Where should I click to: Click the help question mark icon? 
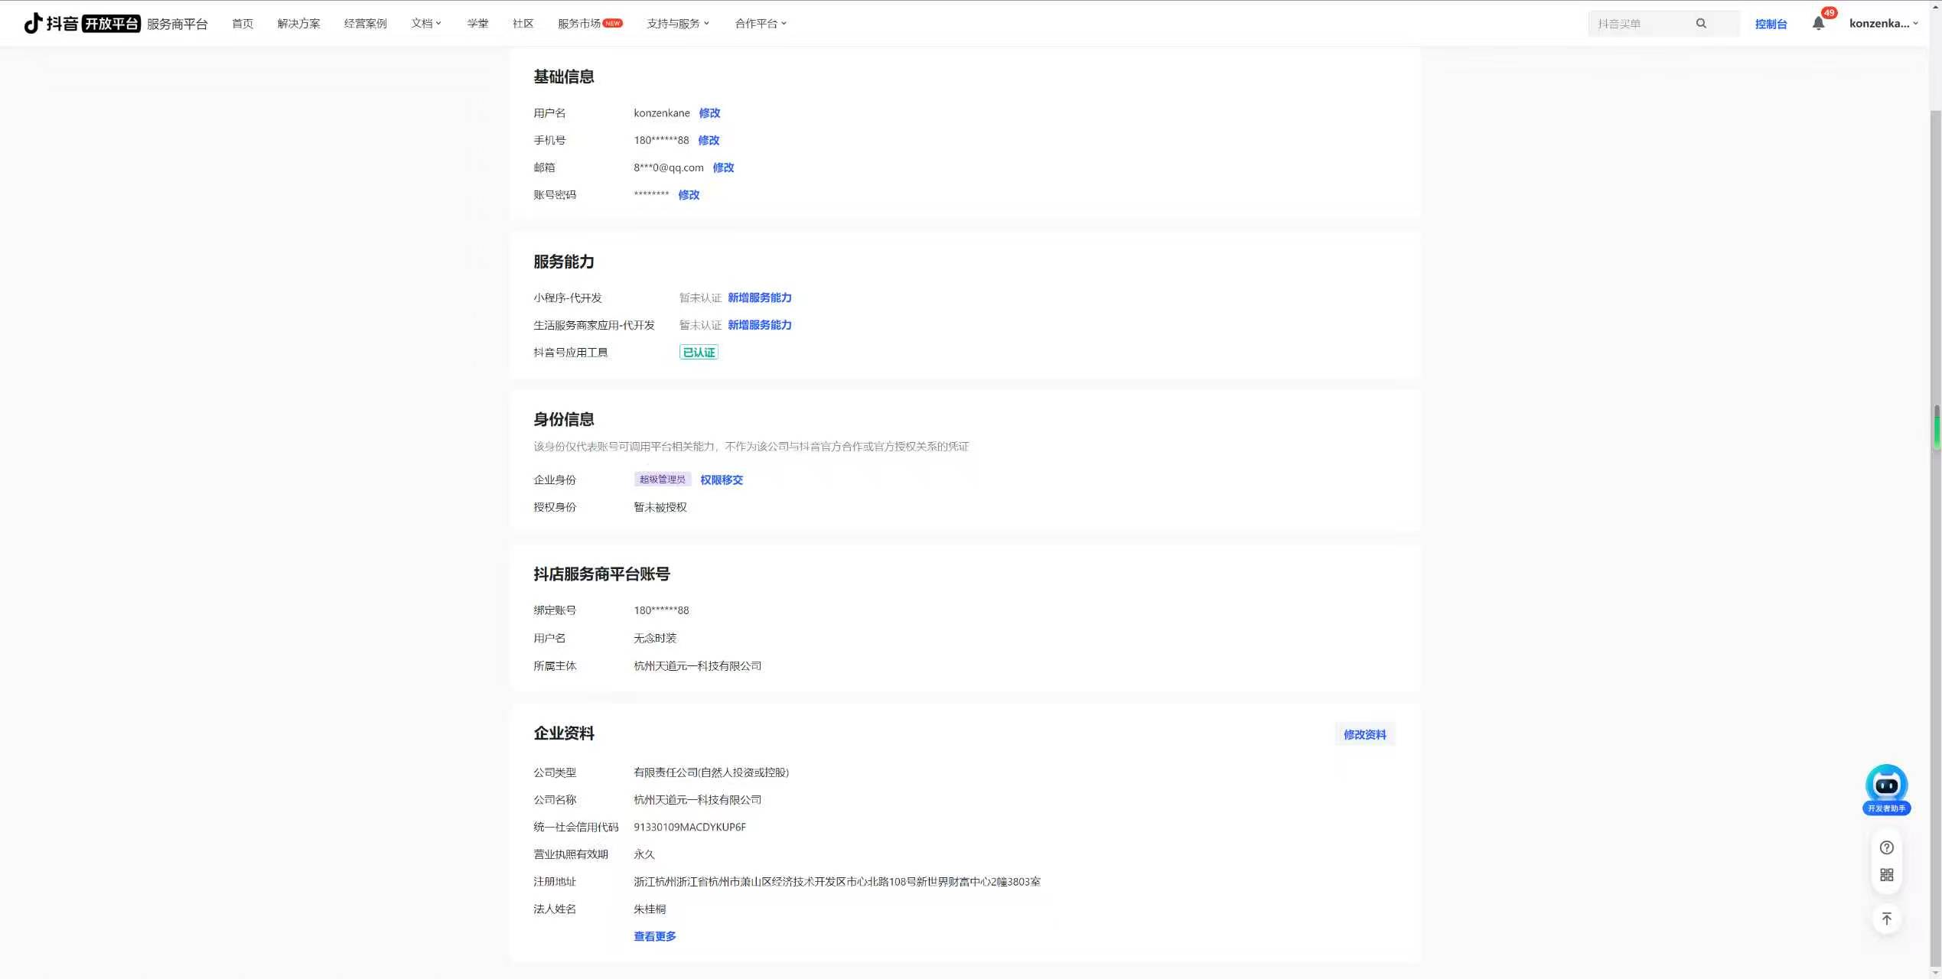(x=1887, y=847)
